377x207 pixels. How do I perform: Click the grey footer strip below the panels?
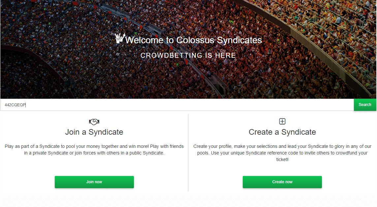pyautogui.click(x=188, y=201)
